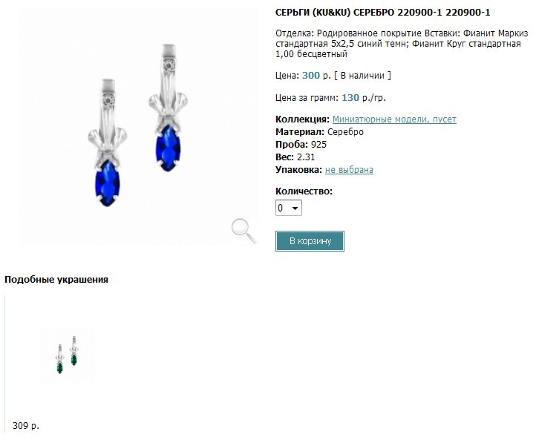Click the Отделка description text

(x=402, y=44)
